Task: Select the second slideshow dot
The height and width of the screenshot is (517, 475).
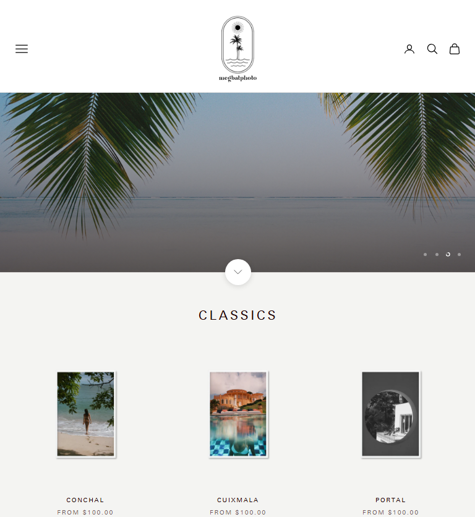Action: click(437, 254)
